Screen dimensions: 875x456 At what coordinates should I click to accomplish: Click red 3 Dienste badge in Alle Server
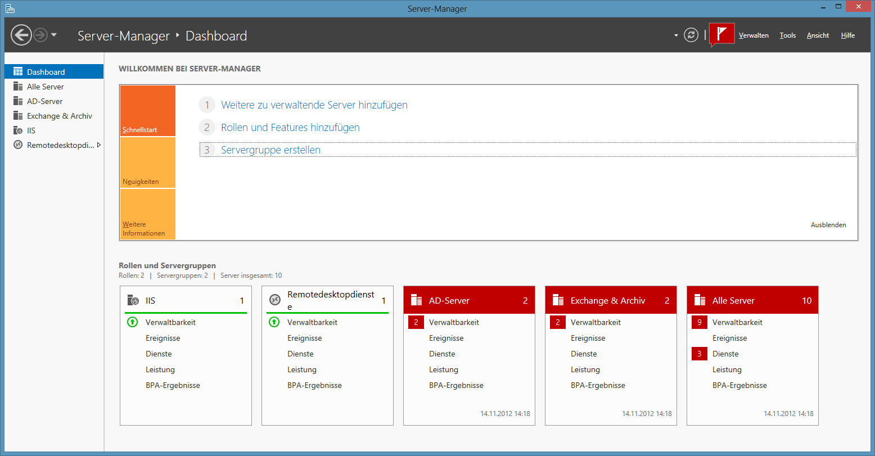click(700, 354)
